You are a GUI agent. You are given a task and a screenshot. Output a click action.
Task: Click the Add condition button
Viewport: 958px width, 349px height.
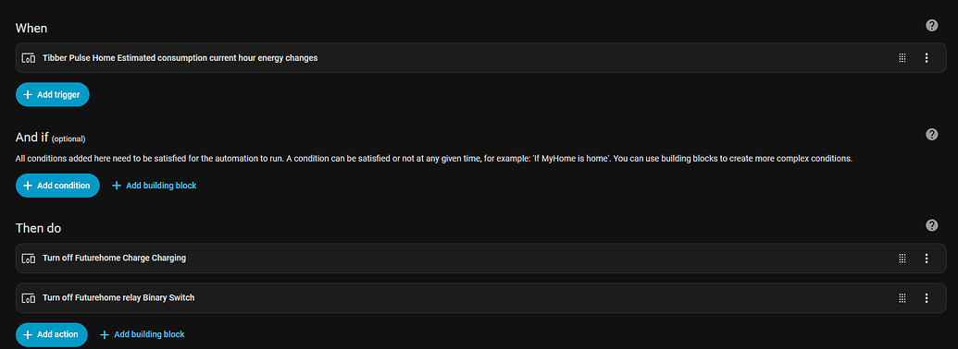coord(57,186)
